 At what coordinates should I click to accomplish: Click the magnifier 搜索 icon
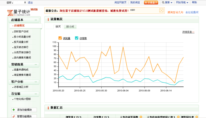point(163,2)
